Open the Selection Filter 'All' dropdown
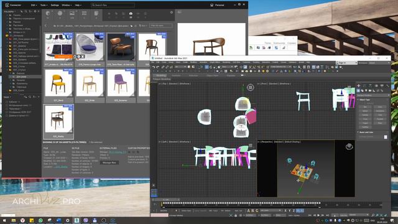This screenshot has height=224, width=398. (180, 67)
